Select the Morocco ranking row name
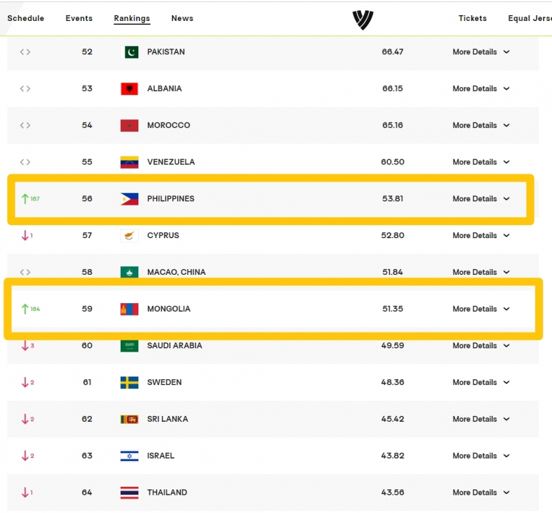Viewport: 552px width, 513px height. (168, 125)
